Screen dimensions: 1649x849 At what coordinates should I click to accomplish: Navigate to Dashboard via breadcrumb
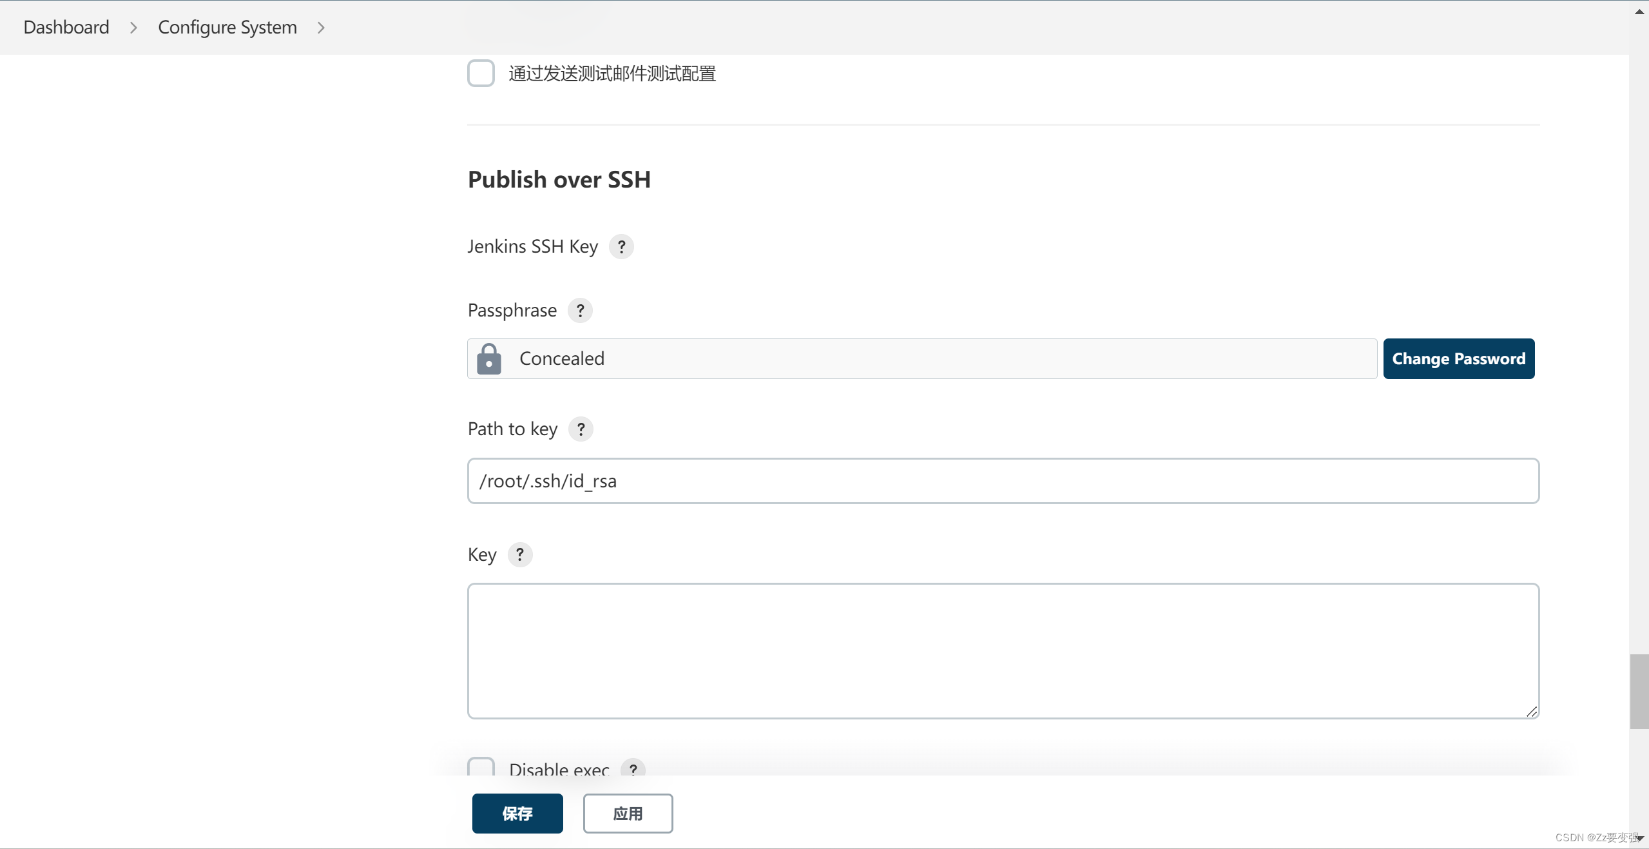[x=66, y=26]
